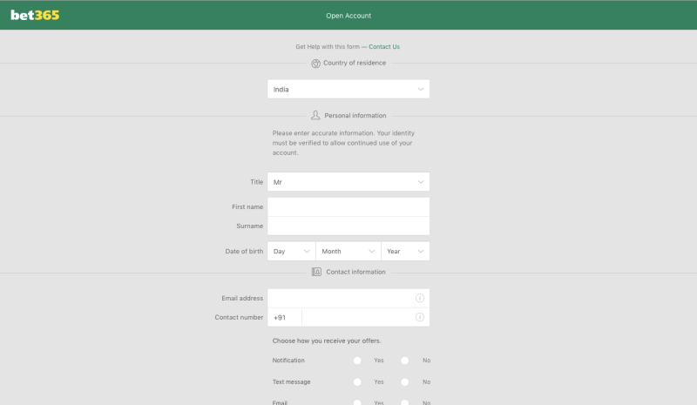Open the Country of residence dropdown showing India
Image resolution: width=697 pixels, height=405 pixels.
(x=348, y=89)
